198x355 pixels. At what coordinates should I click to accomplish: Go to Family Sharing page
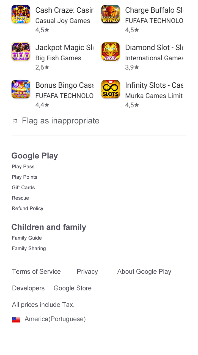coord(29,248)
